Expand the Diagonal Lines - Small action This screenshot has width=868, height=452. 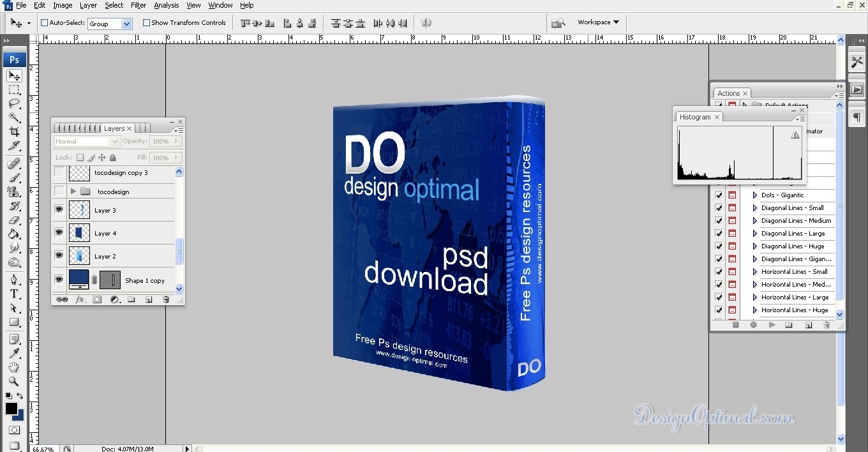(x=754, y=208)
